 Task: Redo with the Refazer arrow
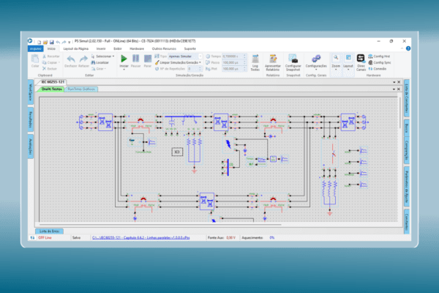(83, 59)
